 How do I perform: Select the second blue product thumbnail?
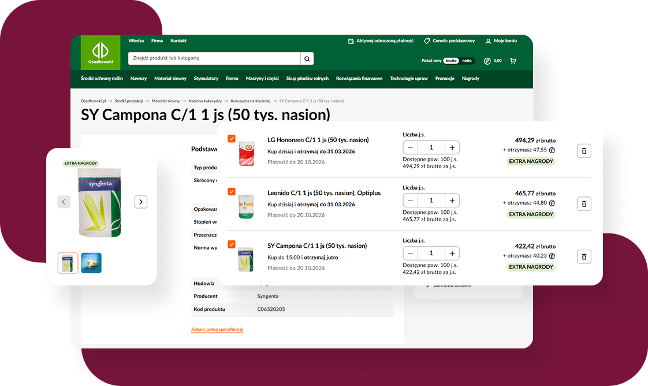click(x=91, y=263)
